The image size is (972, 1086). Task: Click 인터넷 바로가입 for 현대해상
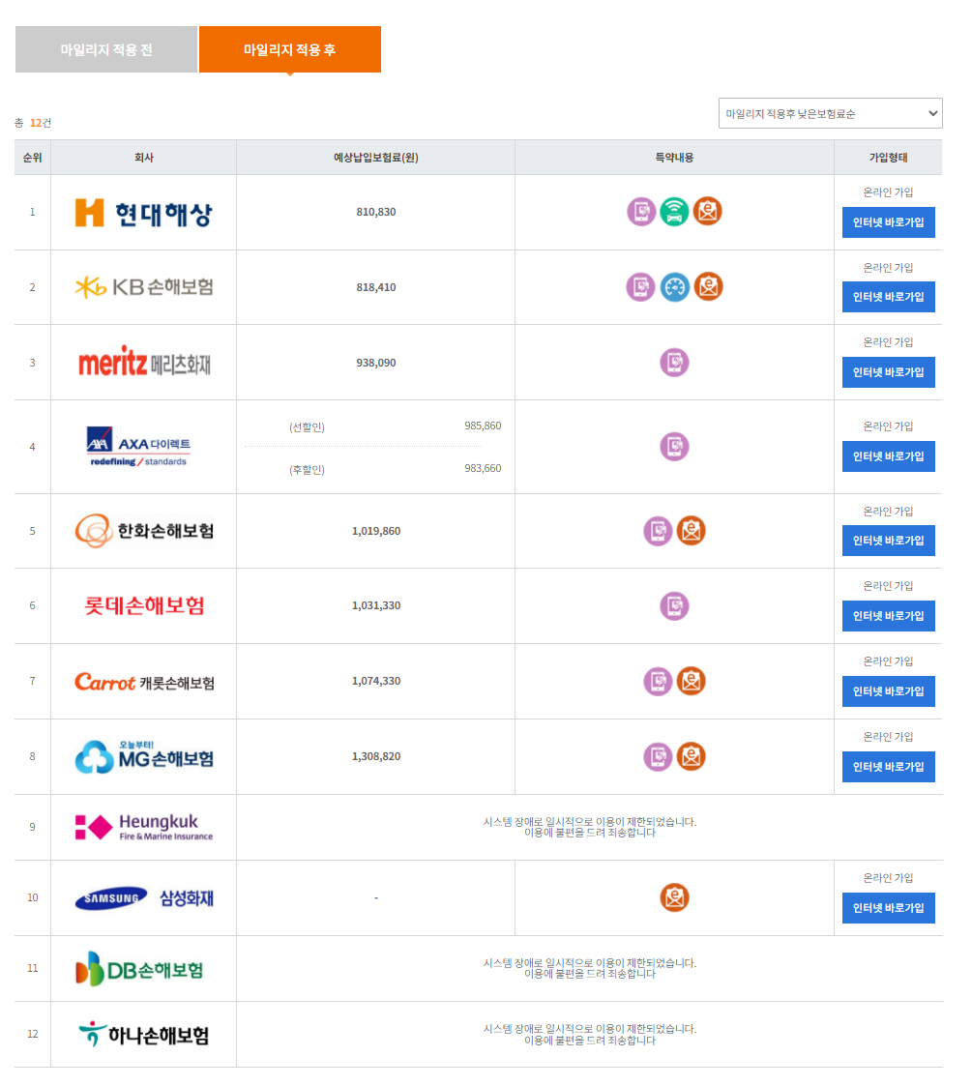[888, 222]
